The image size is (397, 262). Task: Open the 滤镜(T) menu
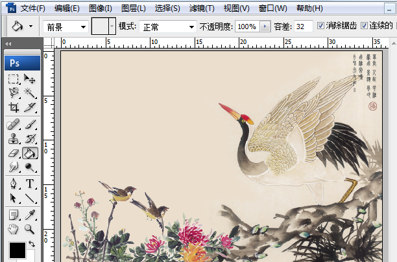202,8
